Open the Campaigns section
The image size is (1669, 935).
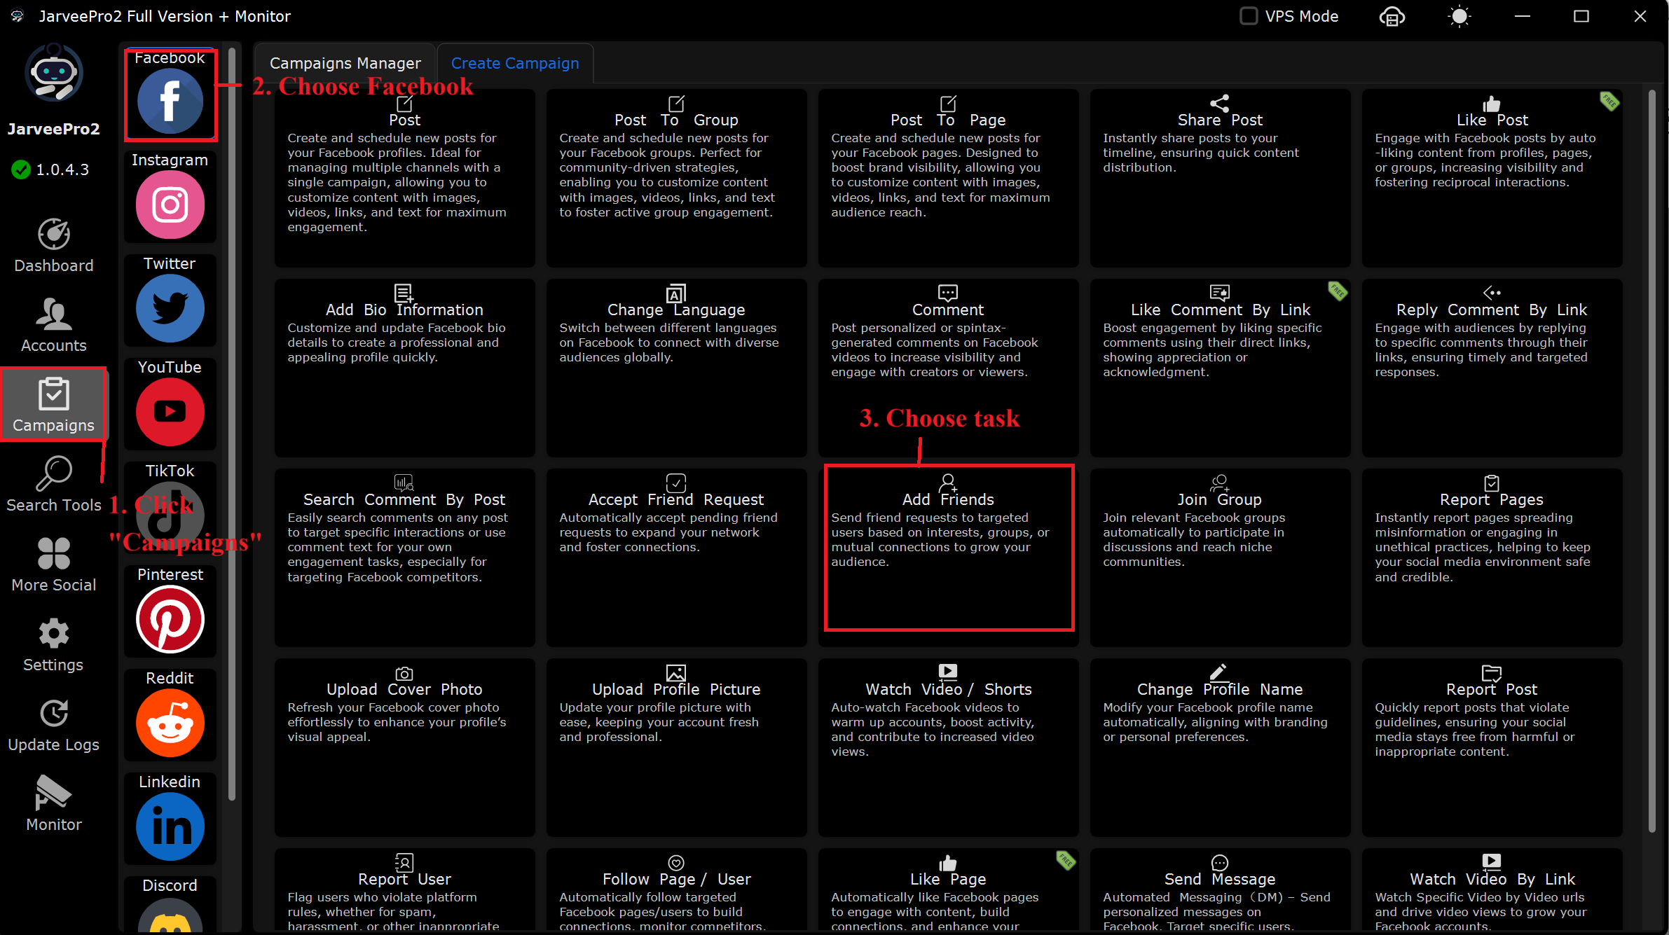pos(54,405)
